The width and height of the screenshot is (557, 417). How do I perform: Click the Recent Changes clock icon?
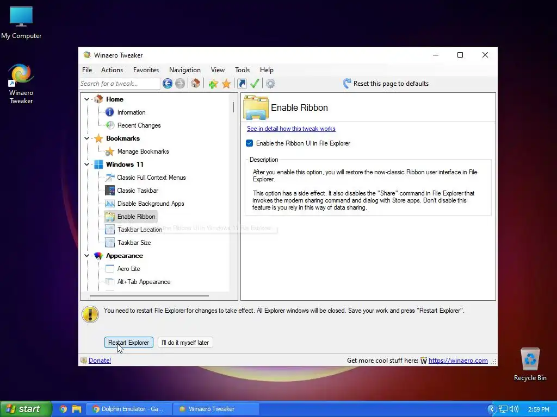click(x=110, y=125)
